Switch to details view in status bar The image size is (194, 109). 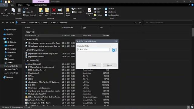coord(188,107)
